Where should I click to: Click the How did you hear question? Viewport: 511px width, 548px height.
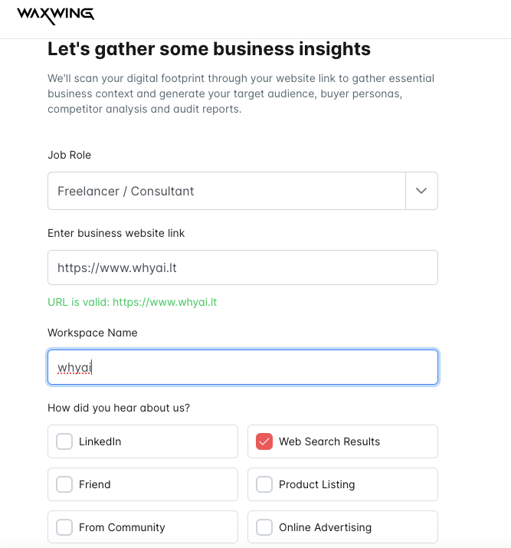118,408
